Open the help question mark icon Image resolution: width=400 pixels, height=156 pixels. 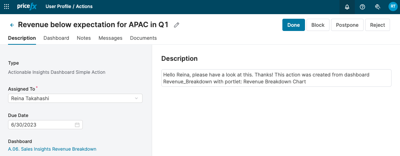click(x=362, y=7)
